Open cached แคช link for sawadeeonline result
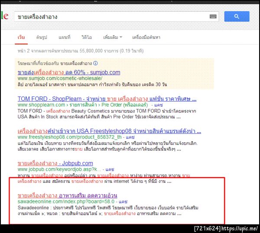The height and width of the screenshot is (233, 260). tap(123, 201)
